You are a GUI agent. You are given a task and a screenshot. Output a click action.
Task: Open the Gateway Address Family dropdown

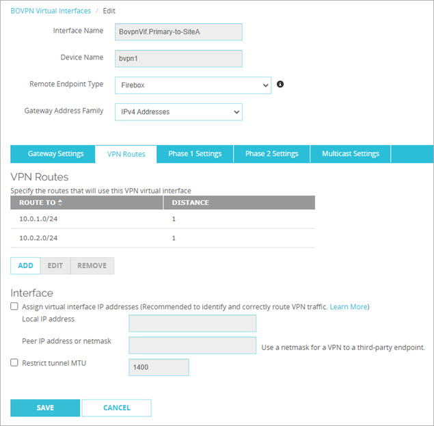point(178,112)
